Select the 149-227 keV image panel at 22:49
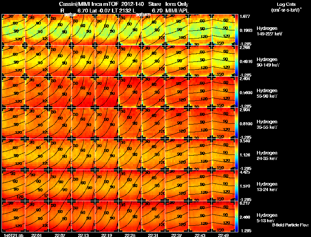Viewport: 311px width, 237px height. [223, 30]
